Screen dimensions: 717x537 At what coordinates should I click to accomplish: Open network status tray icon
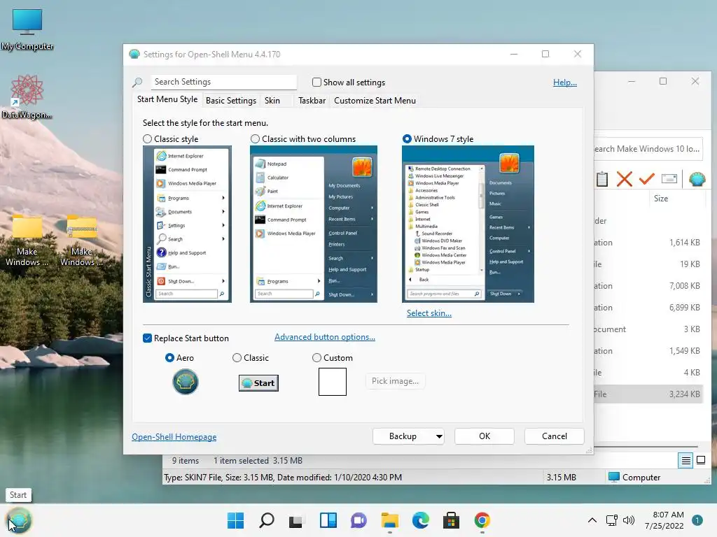(612, 520)
